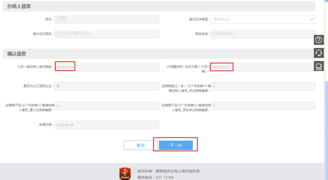Open the customer service headset icon
Viewport: 328px width, 180px height.
319,53
